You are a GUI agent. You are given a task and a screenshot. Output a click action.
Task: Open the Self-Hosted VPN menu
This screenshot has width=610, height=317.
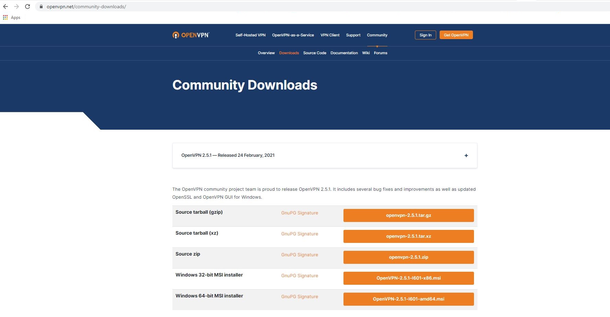click(x=250, y=35)
